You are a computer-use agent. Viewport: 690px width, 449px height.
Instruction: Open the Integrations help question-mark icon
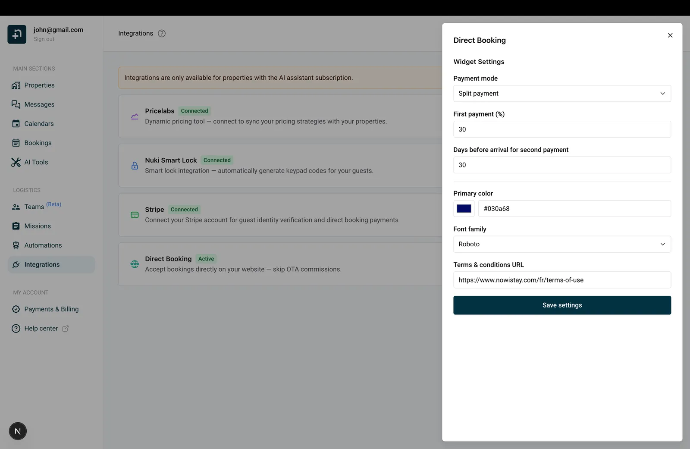click(x=162, y=34)
